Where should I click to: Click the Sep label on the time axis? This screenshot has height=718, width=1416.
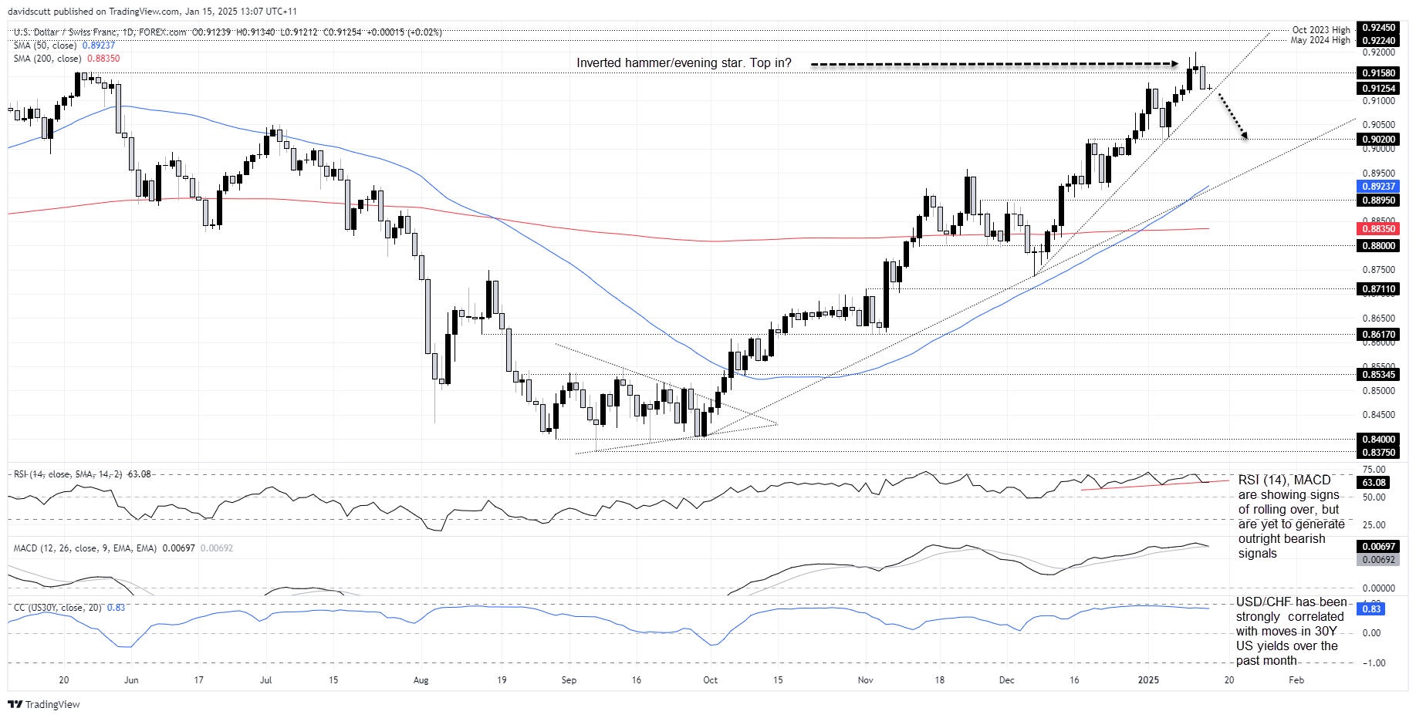click(569, 680)
